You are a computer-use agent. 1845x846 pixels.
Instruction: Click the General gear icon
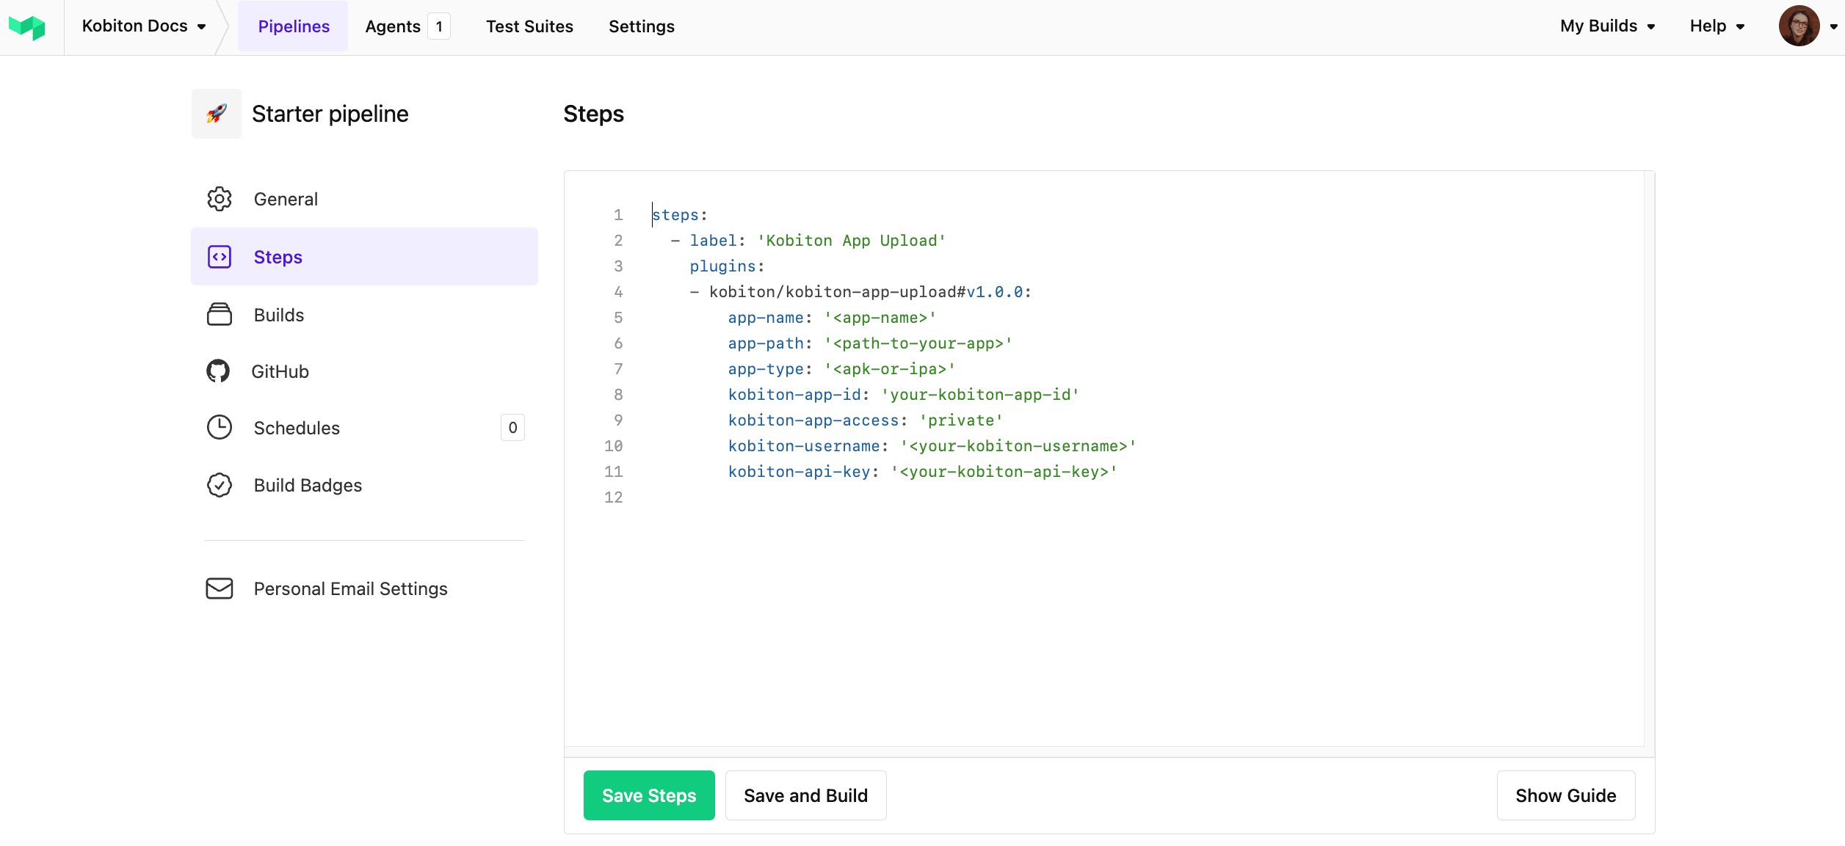pyautogui.click(x=220, y=199)
